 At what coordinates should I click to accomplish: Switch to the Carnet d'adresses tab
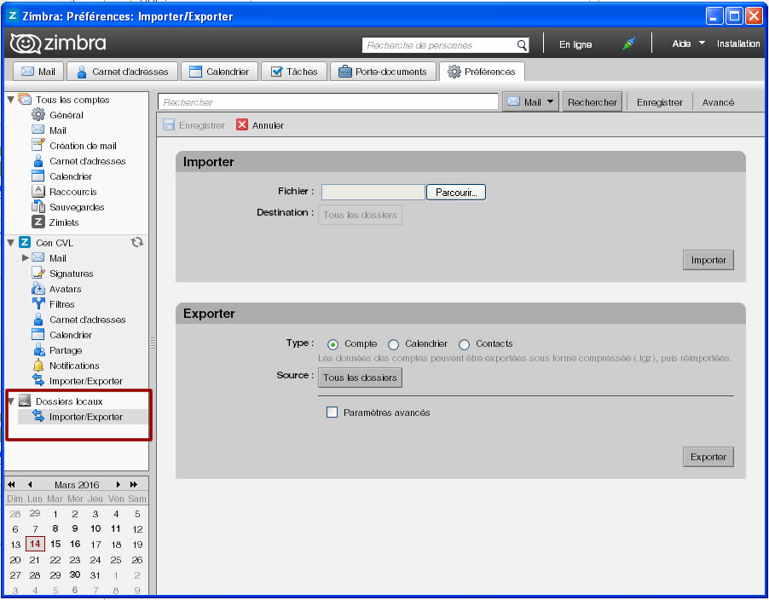123,72
